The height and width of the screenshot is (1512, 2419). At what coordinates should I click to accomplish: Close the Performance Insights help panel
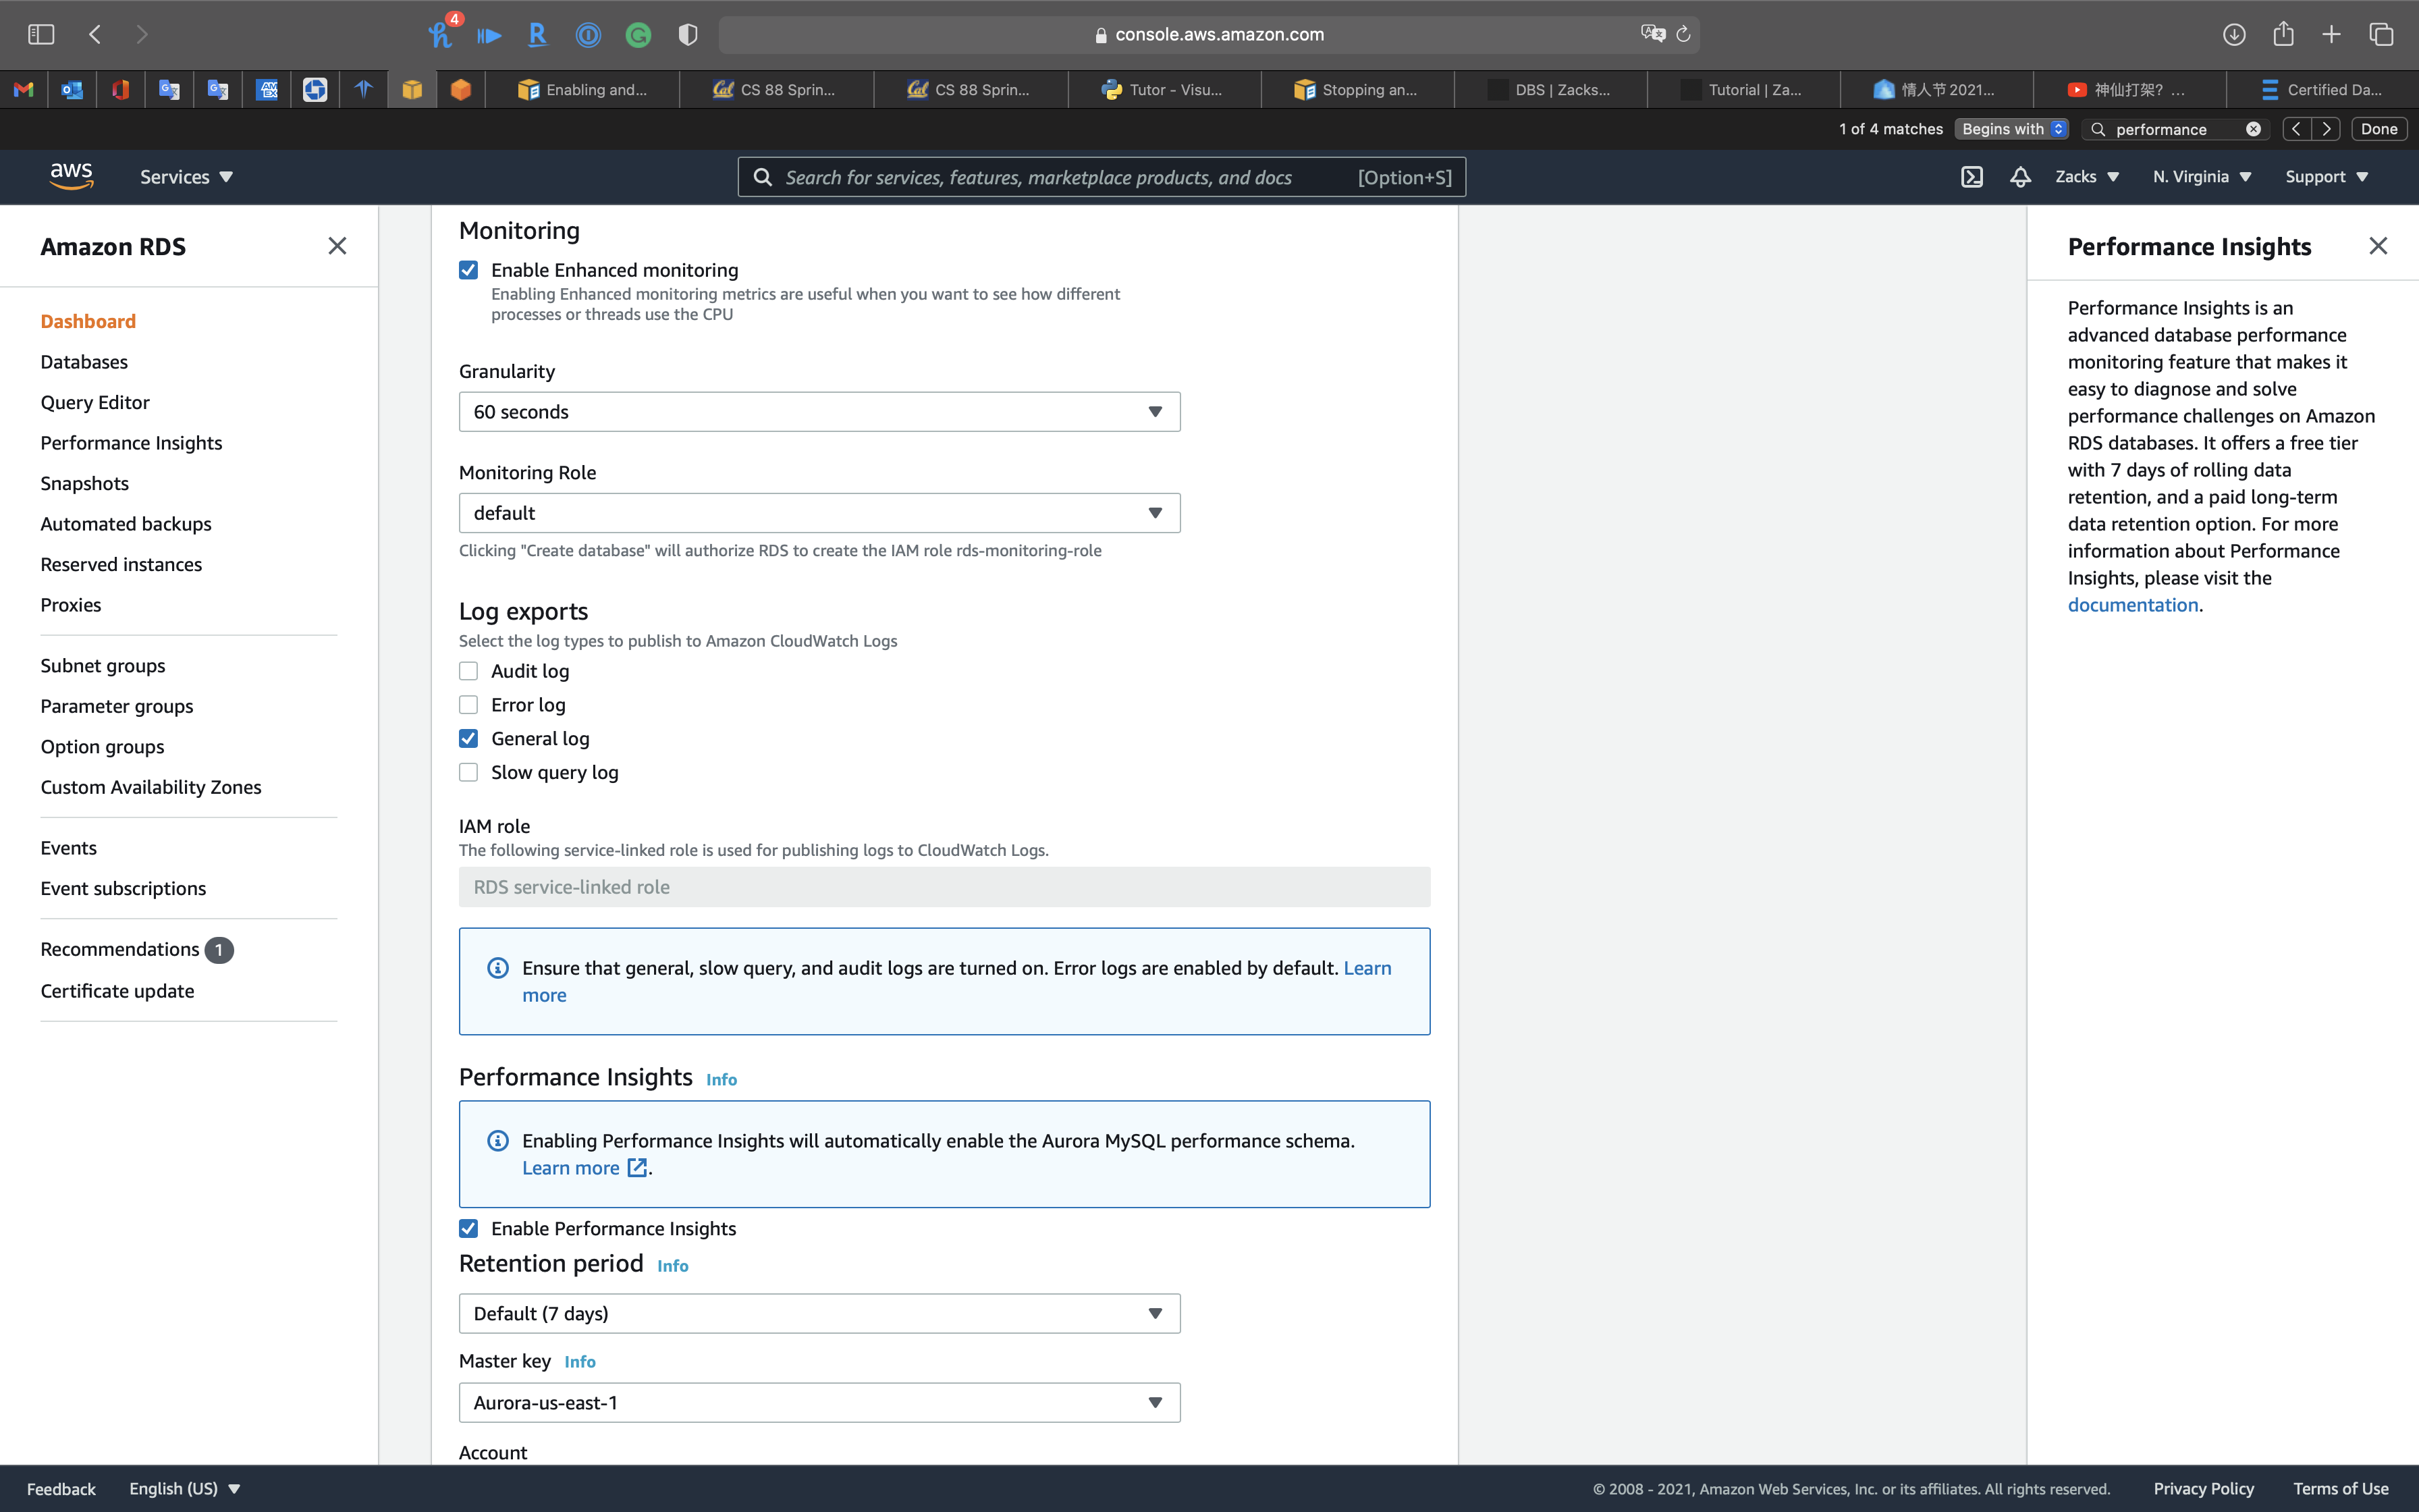(x=2378, y=246)
